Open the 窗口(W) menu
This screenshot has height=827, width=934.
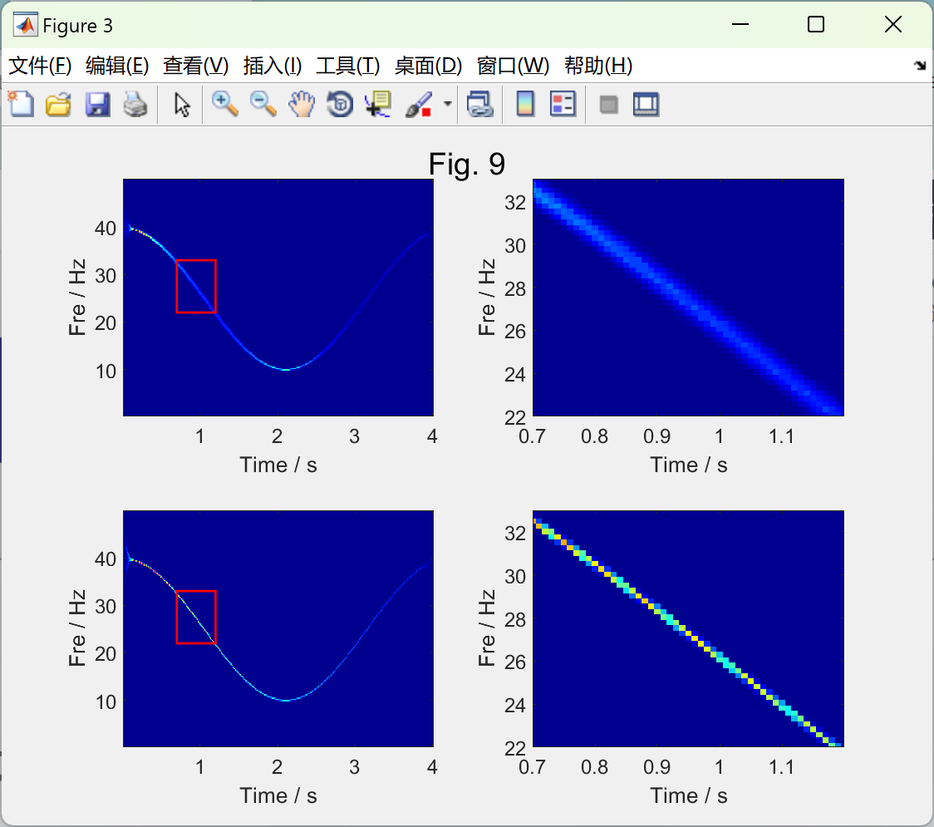(x=513, y=66)
